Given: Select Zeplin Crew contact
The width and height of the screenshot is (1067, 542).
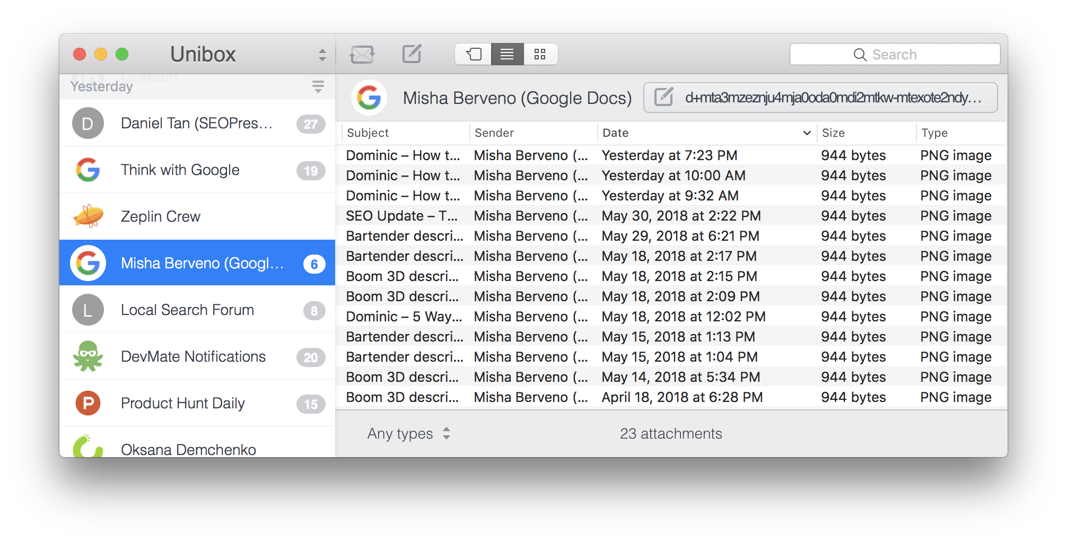Looking at the screenshot, I should point(197,216).
